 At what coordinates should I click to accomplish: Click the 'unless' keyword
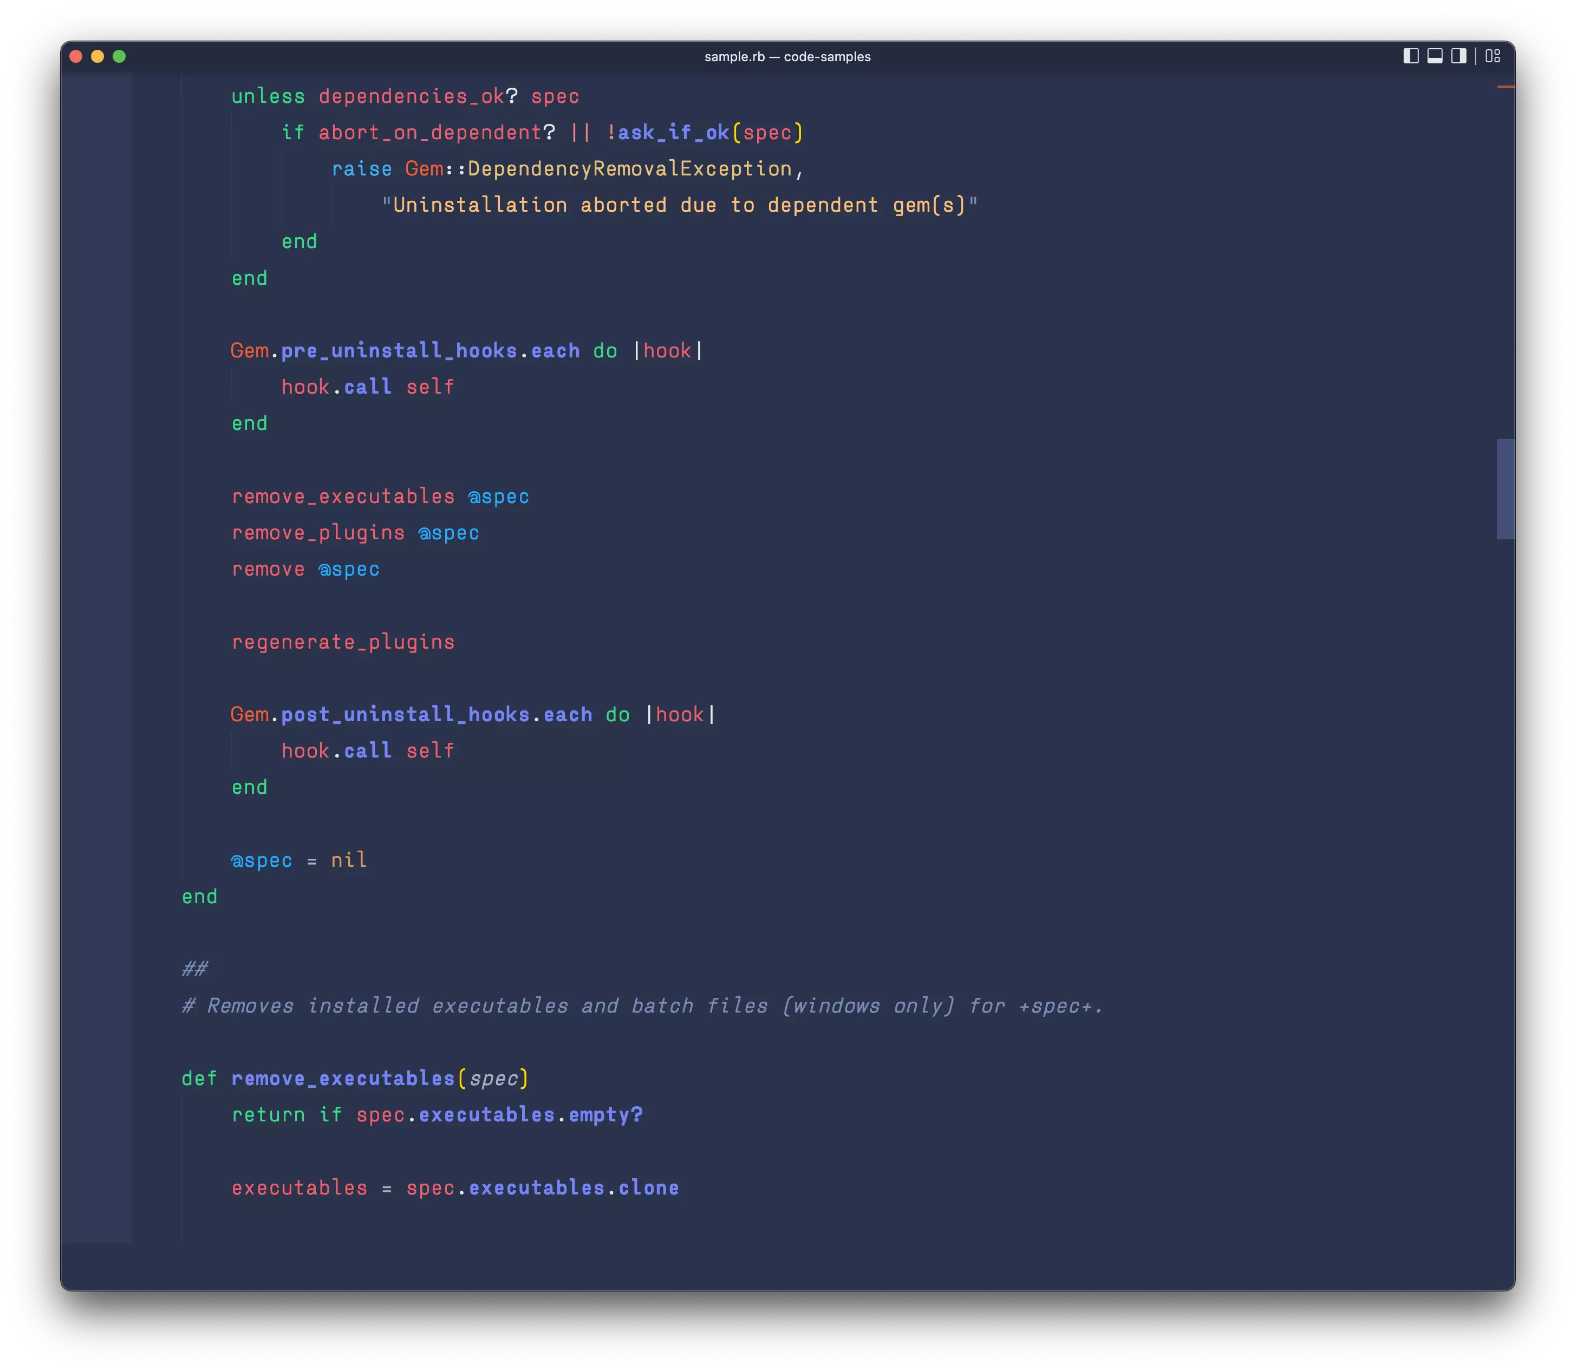tap(268, 96)
